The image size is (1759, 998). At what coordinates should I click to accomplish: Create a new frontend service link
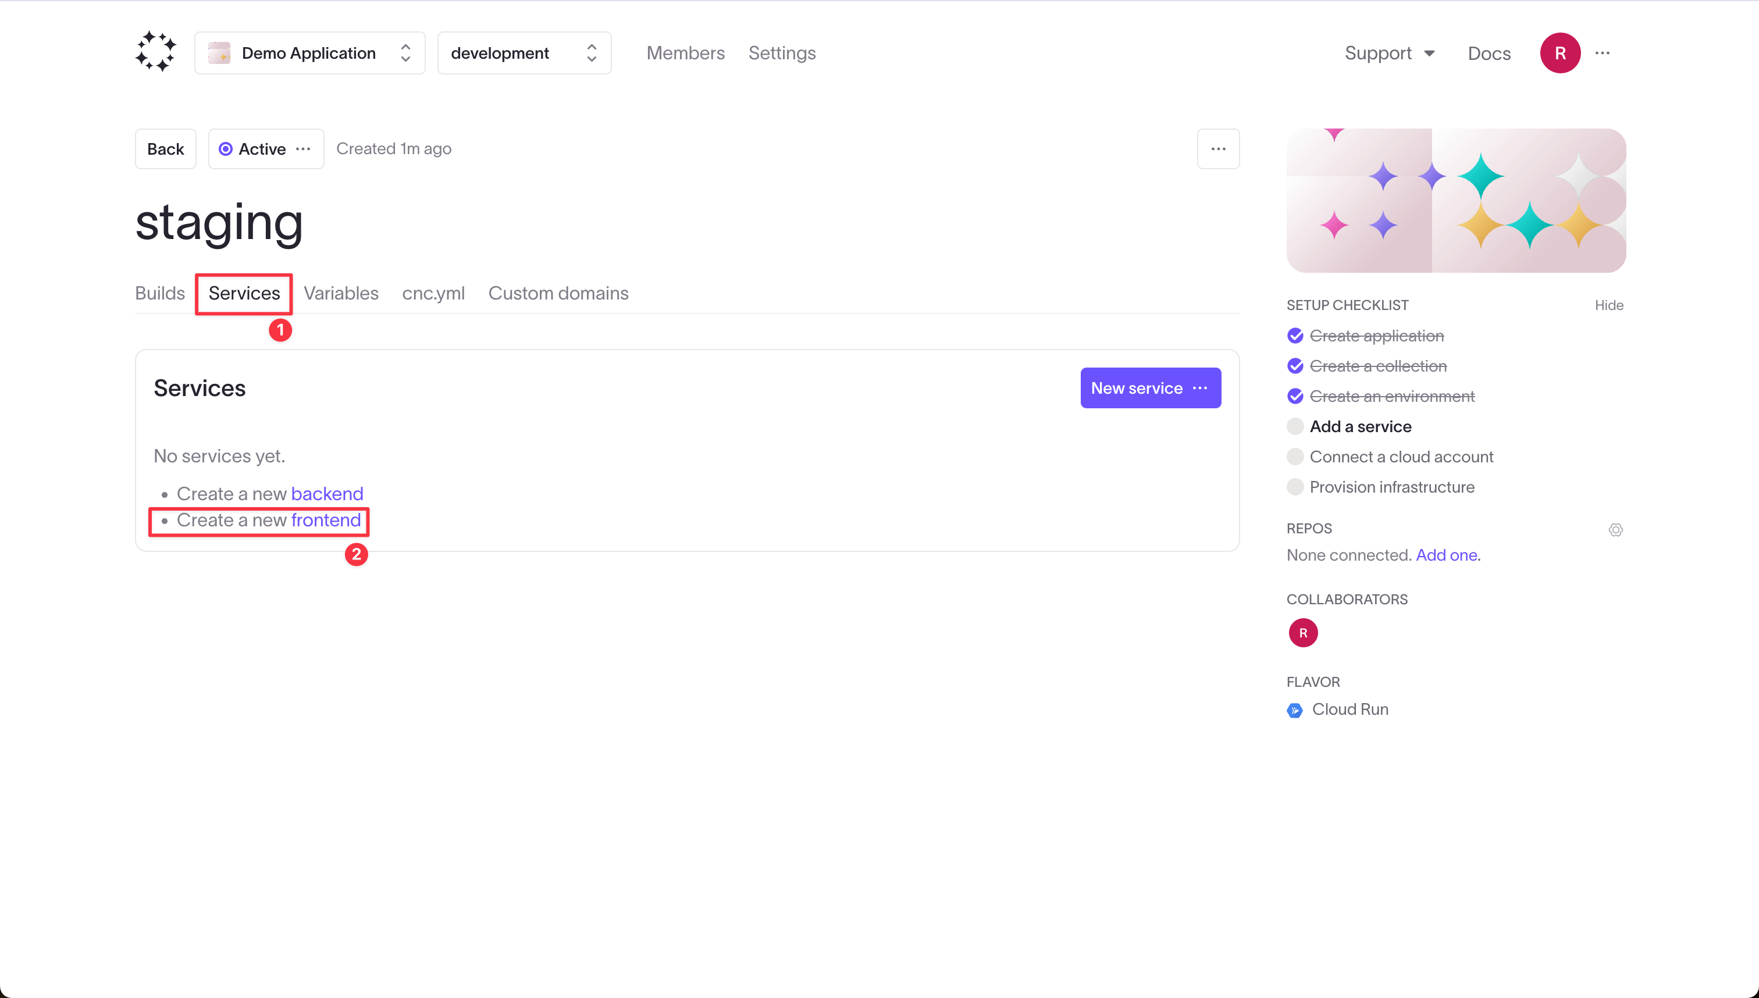click(x=326, y=519)
